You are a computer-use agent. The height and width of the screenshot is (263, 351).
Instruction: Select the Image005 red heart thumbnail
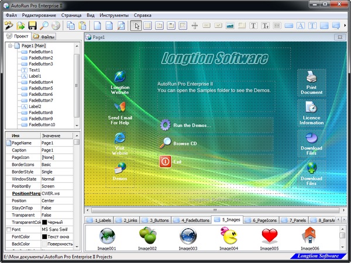coord(269,236)
